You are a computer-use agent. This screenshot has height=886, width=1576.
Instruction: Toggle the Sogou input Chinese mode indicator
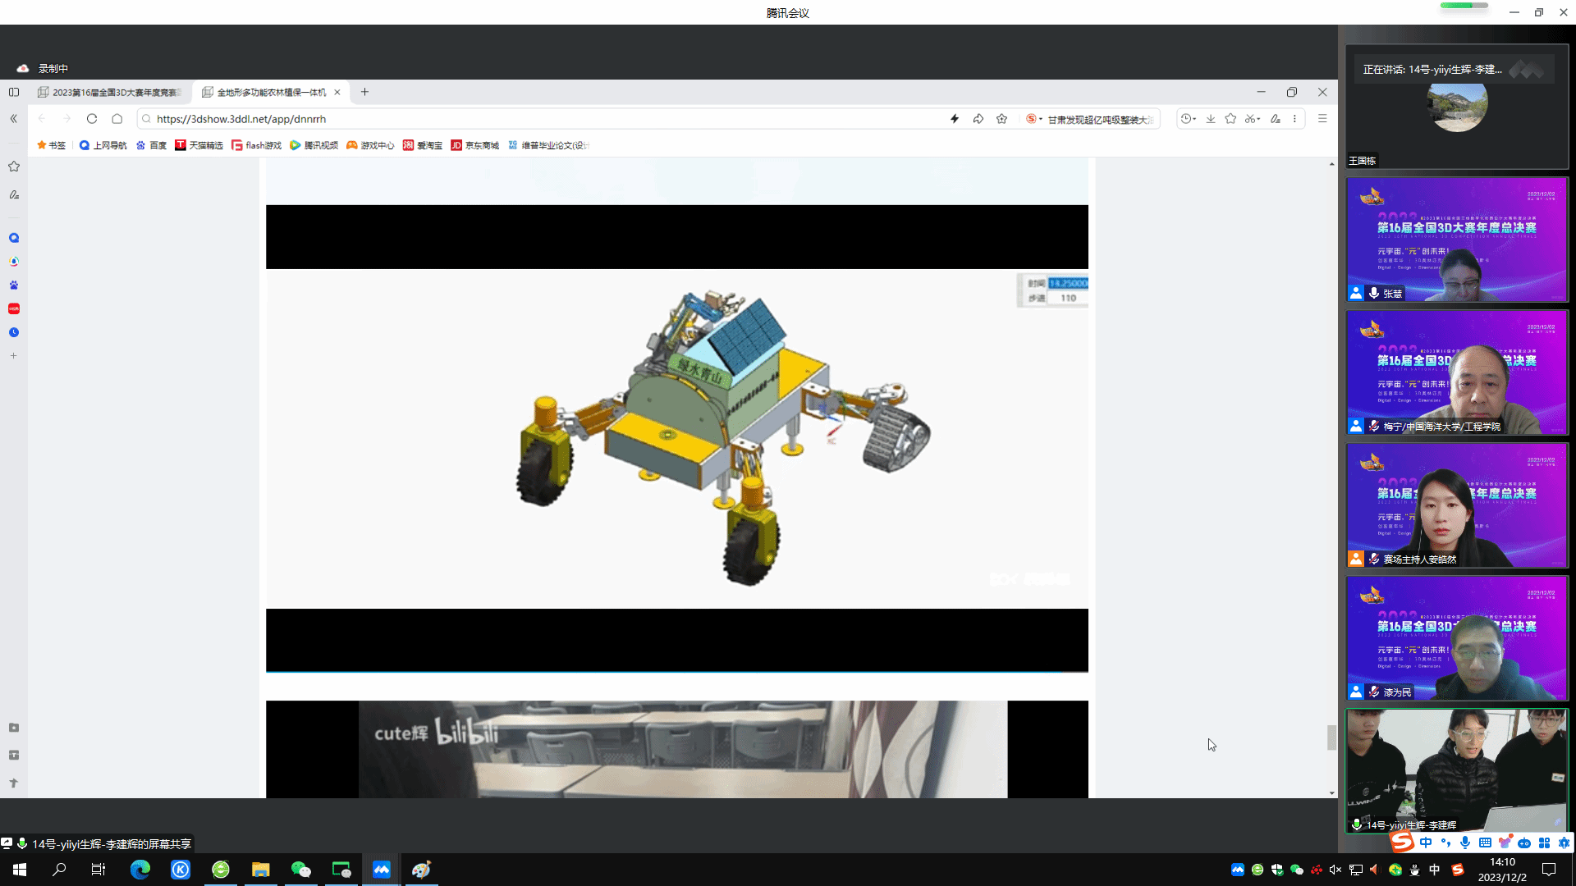pos(1426,843)
